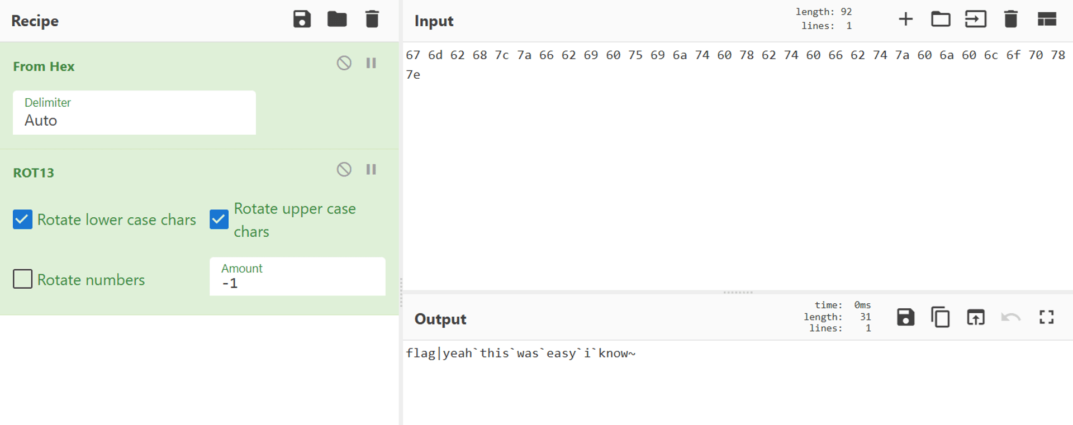The width and height of the screenshot is (1073, 425).
Task: Clear input and output
Action: tap(1011, 20)
